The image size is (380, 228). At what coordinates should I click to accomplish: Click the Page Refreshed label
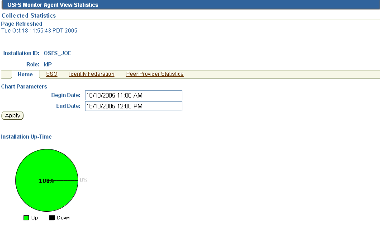point(22,23)
